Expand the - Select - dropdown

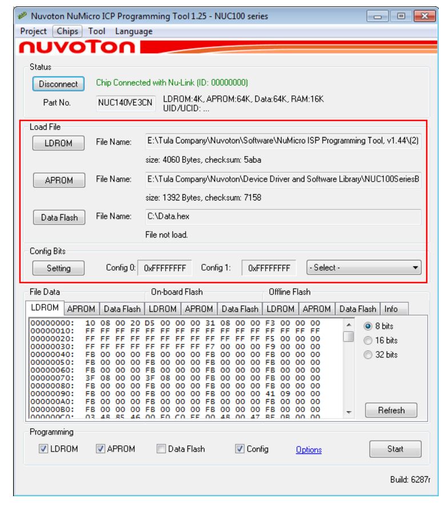(x=364, y=268)
